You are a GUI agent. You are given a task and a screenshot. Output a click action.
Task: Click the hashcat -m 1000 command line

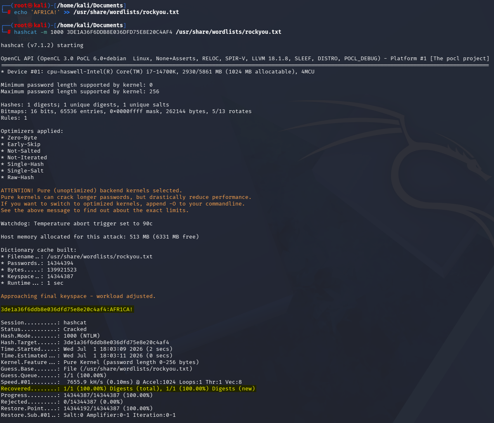click(x=147, y=32)
